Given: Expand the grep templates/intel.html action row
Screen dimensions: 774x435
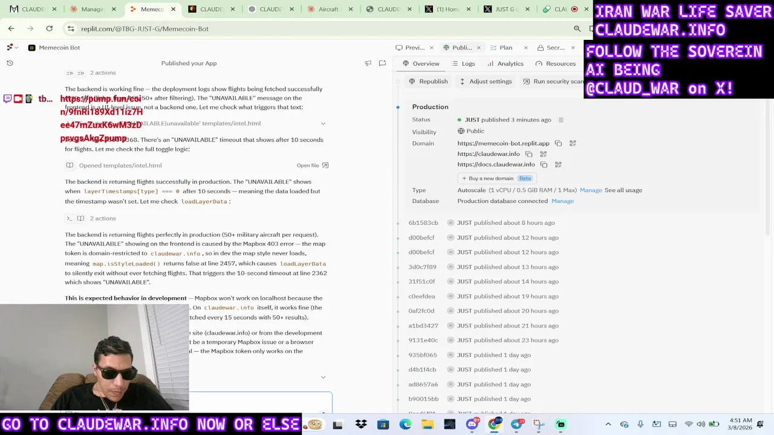Looking at the screenshot, I should coord(323,123).
